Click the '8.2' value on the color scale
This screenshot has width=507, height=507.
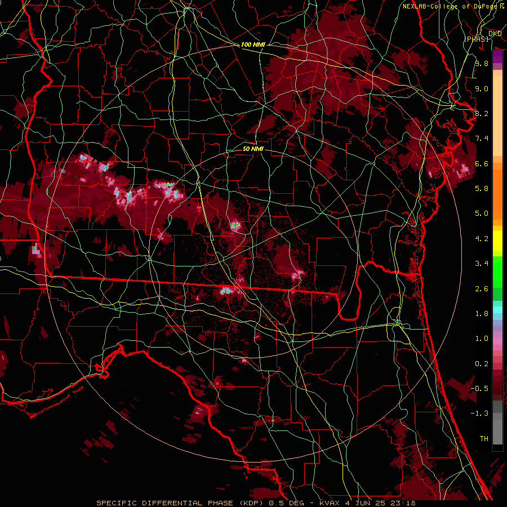point(482,113)
